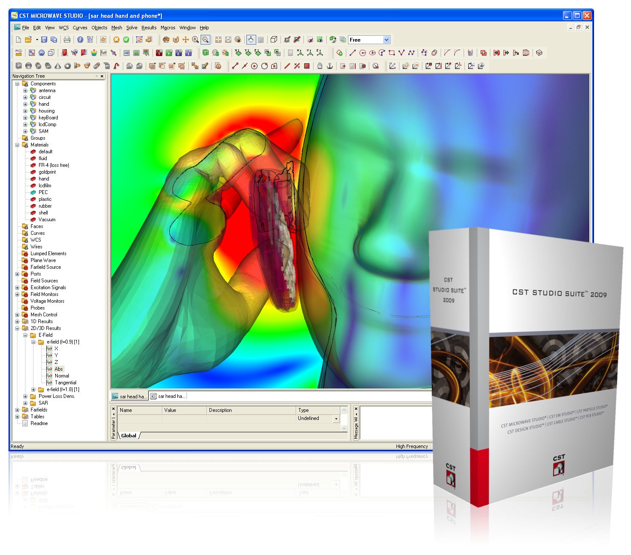This screenshot has width=631, height=555.
Task: Open the Readme tree entry
Action: coord(39,423)
